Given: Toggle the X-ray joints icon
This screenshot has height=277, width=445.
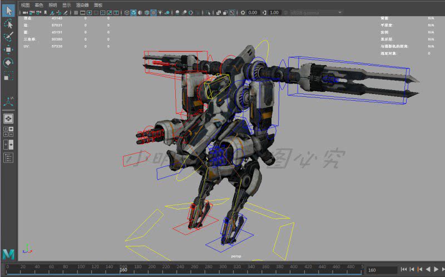Looking at the screenshot, I should point(232,12).
